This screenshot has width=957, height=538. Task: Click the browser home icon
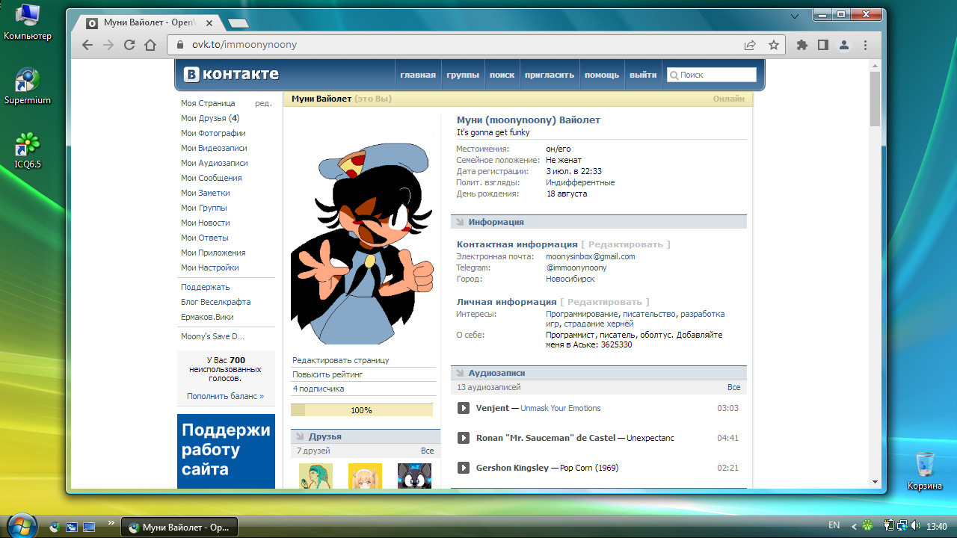click(150, 45)
